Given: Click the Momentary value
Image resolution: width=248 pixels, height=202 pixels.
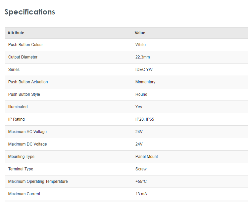Looking at the screenshot, I should click(x=145, y=82).
